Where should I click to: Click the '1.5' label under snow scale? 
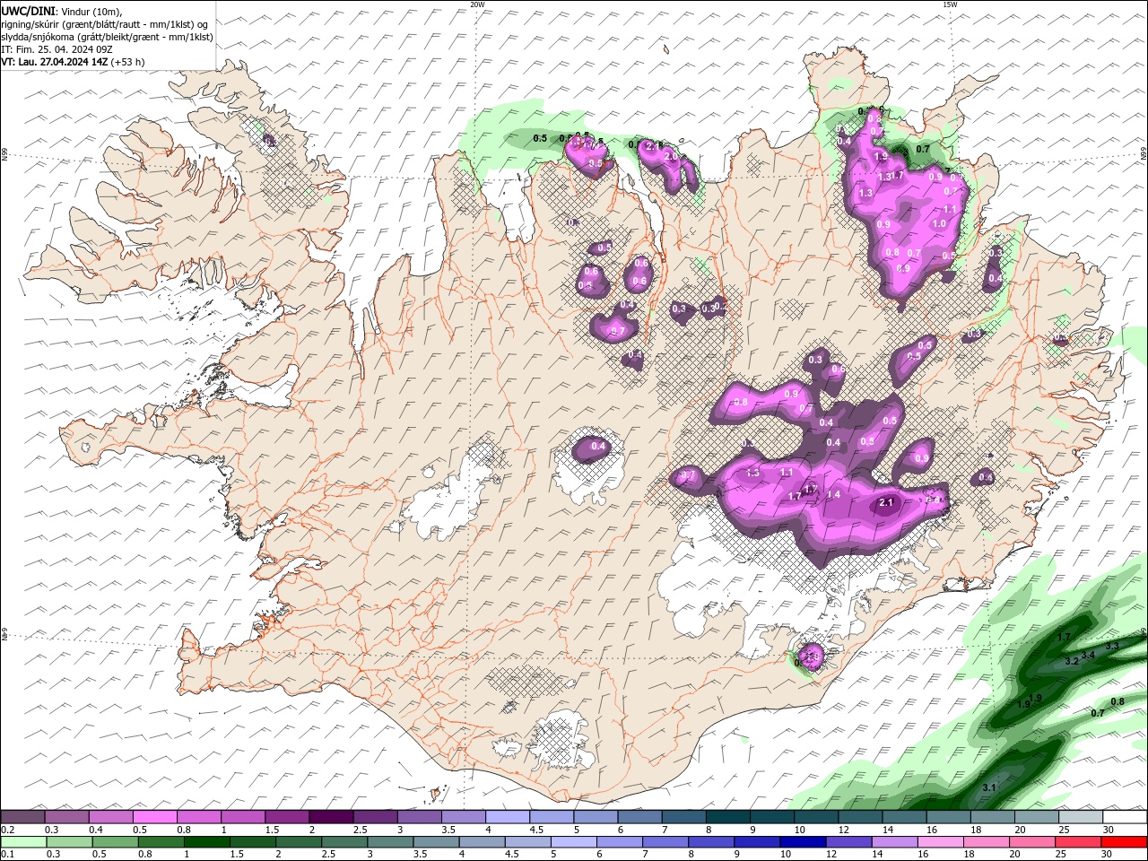coord(272,830)
